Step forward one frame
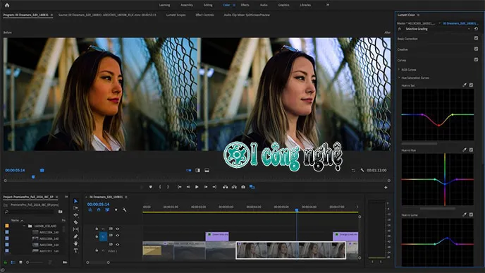 click(x=206, y=187)
